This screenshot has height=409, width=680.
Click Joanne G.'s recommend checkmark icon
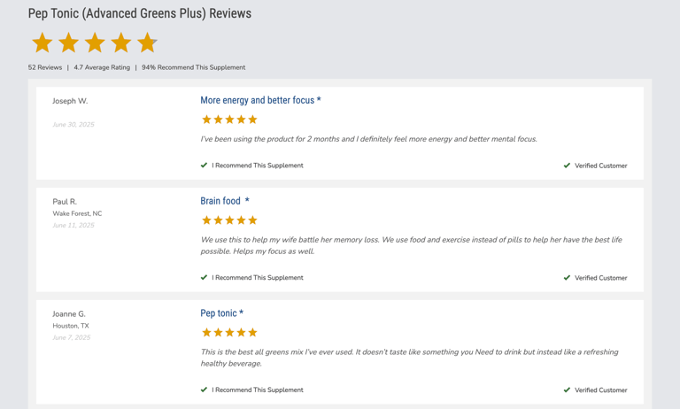click(x=204, y=390)
